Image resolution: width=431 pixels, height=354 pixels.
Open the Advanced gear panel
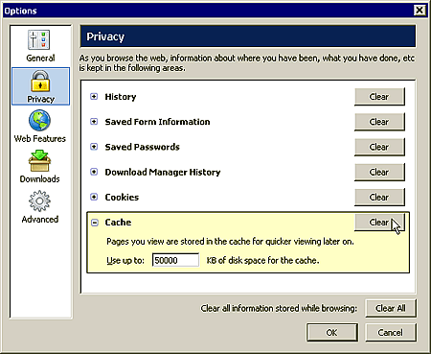[40, 207]
